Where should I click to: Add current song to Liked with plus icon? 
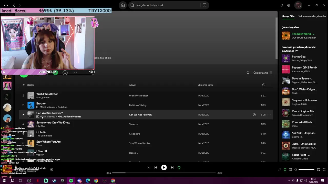point(52,169)
